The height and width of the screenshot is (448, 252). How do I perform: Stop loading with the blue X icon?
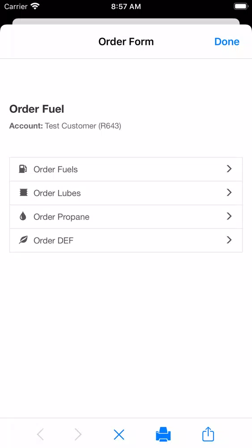119,435
